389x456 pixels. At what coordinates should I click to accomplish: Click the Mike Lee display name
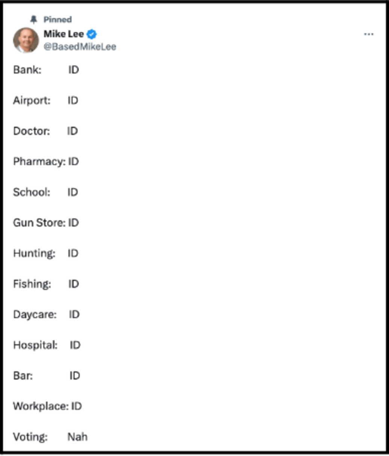click(x=64, y=34)
